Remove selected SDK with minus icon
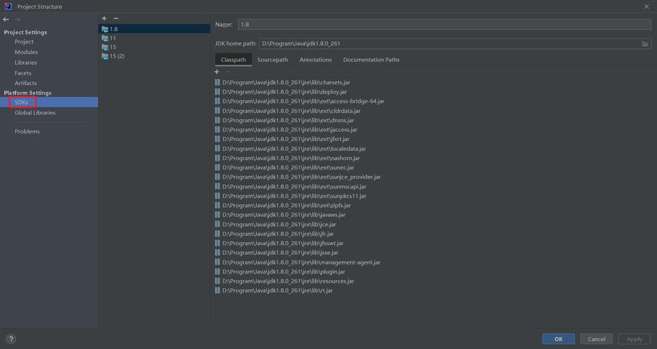The height and width of the screenshot is (349, 657). tap(116, 18)
